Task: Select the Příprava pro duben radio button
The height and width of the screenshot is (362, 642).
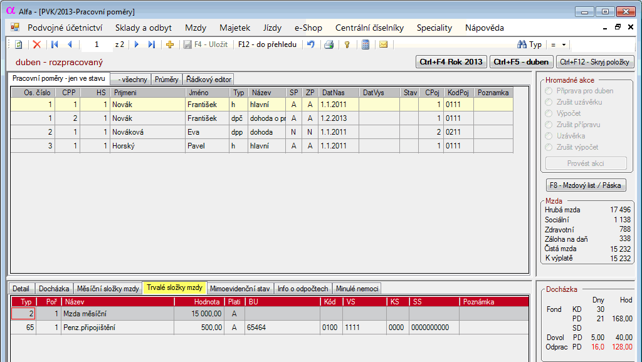Action: coord(549,91)
